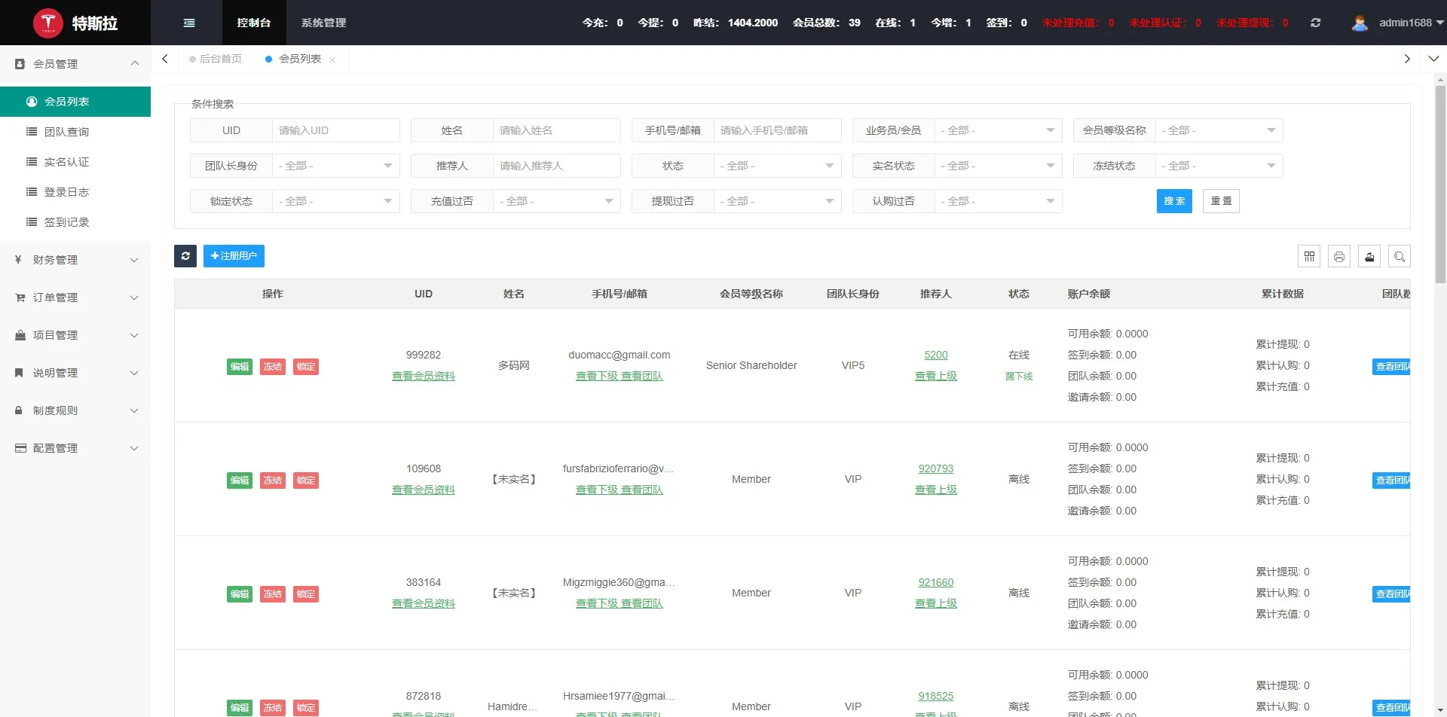Open 查看下级 for duomacc@gmail.com
This screenshot has height=717, width=1447.
point(597,376)
